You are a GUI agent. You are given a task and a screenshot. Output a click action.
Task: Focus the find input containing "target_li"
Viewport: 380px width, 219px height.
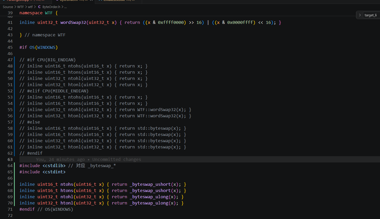371,15
